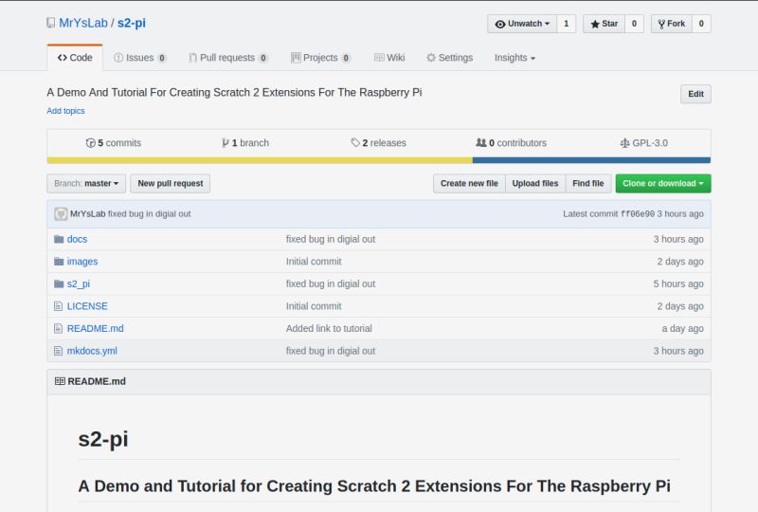Screen dimensions: 758x512
Task: Click the repository book icon beside MrYsLab
Action: [x=51, y=23]
